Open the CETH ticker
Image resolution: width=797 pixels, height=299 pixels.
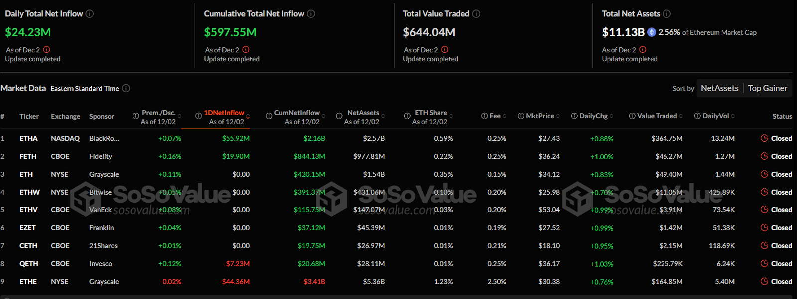point(28,246)
